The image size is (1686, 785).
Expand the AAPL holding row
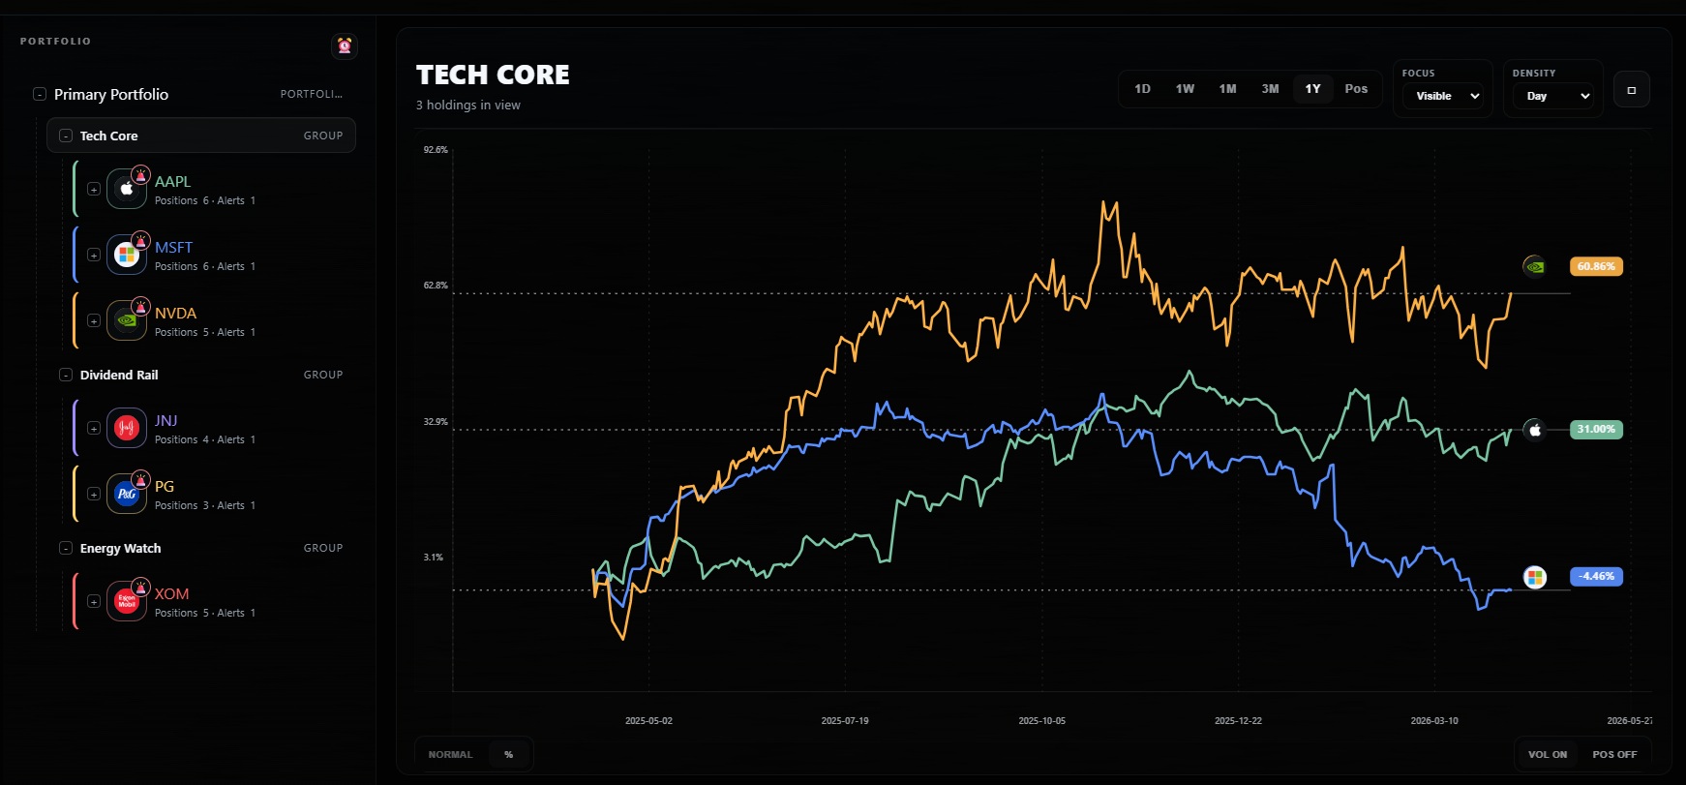coord(94,190)
